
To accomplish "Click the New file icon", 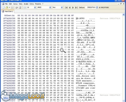I will tap(4, 7).
